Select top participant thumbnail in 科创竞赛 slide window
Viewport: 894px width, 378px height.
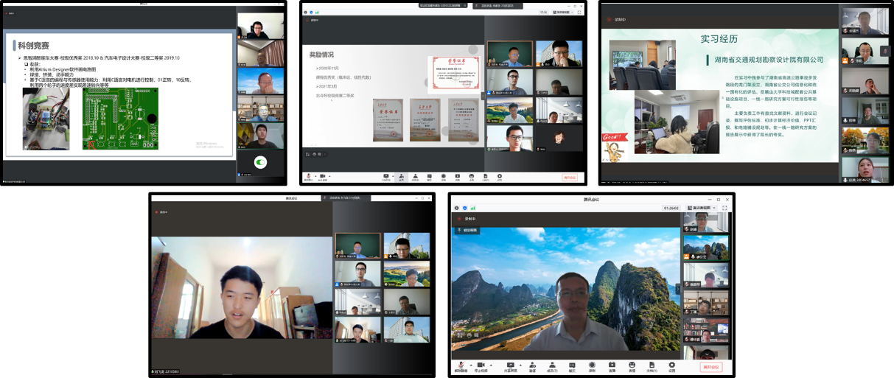pyautogui.click(x=261, y=27)
